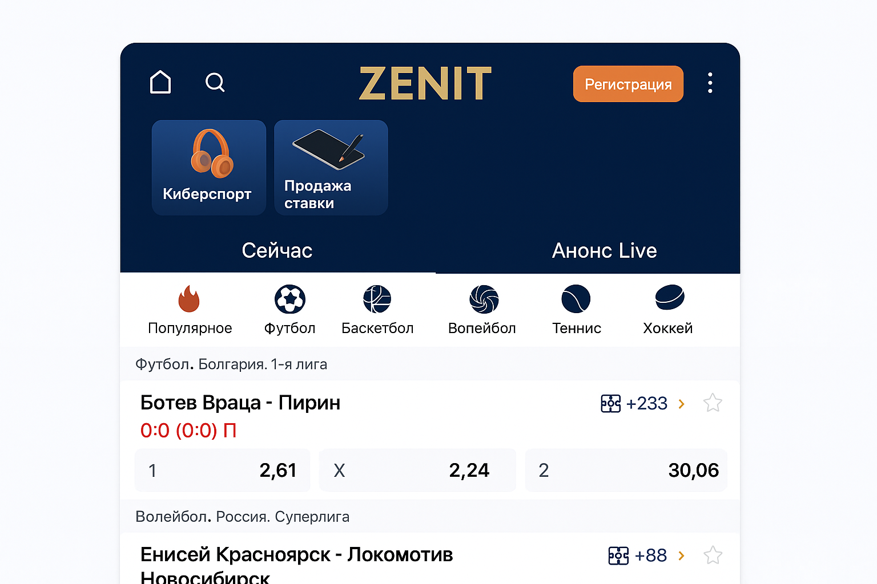The height and width of the screenshot is (584, 877).
Task: Favorite the Енисей Красноярск match star
Action: 713,555
